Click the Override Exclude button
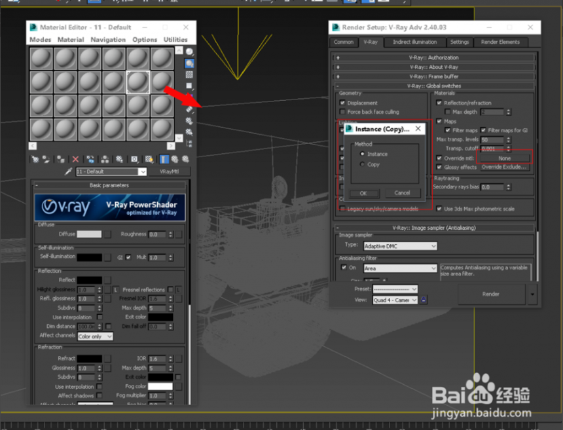563x430 pixels. 505,168
